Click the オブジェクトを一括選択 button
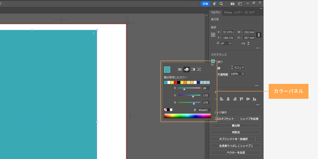318x159 pixels. (233, 139)
